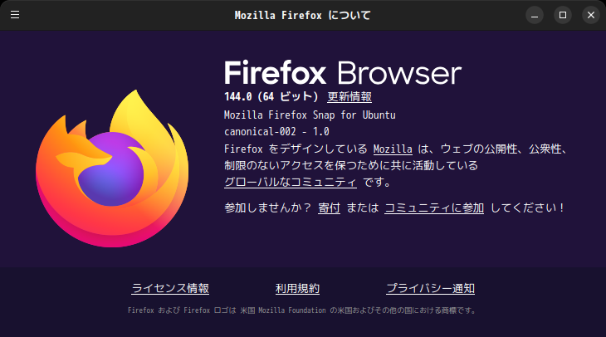Screen dimensions: 606x337
Task: Open the 更新情報 release notes link
Action: point(349,96)
